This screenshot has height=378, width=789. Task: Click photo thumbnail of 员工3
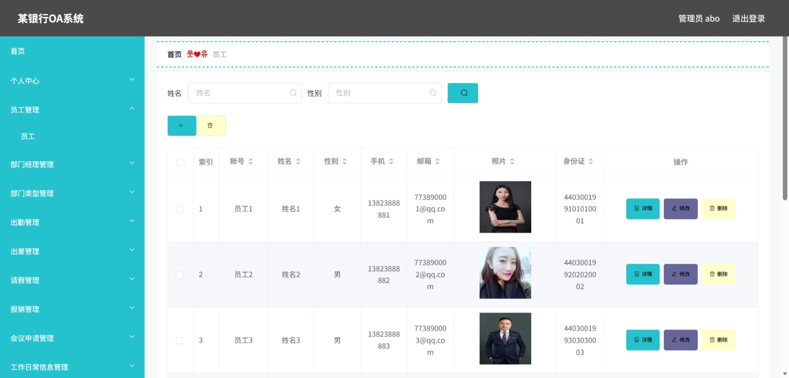coord(505,339)
